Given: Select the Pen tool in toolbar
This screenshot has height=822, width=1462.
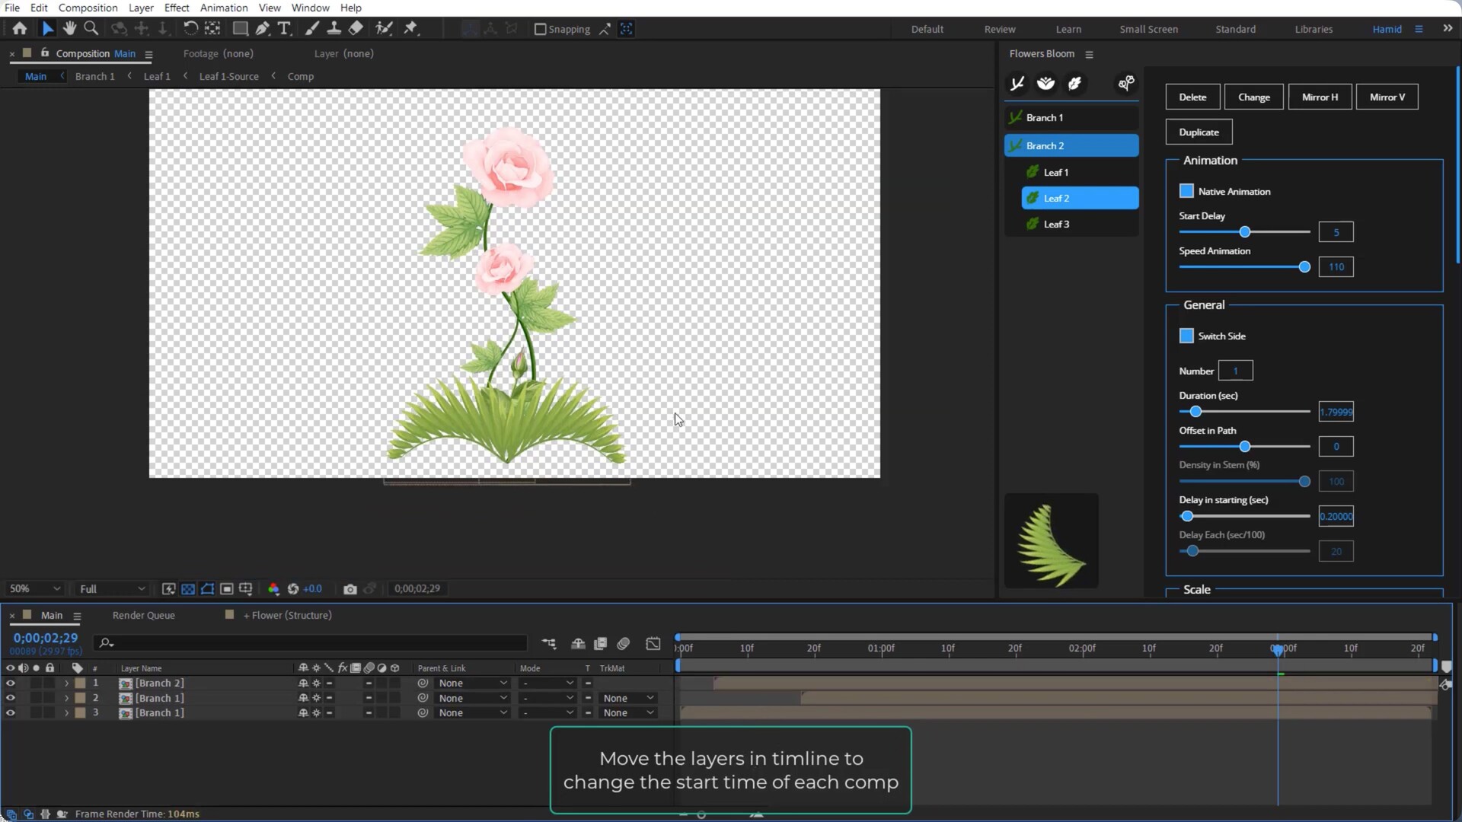Looking at the screenshot, I should (262, 29).
